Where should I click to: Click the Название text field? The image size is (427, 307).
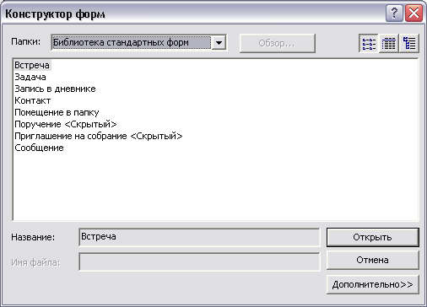click(x=199, y=237)
